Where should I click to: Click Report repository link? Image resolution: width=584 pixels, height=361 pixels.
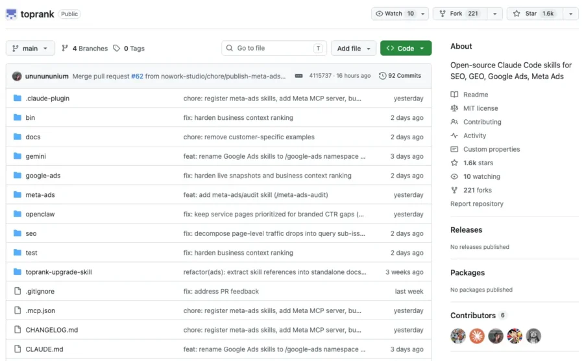tap(477, 204)
